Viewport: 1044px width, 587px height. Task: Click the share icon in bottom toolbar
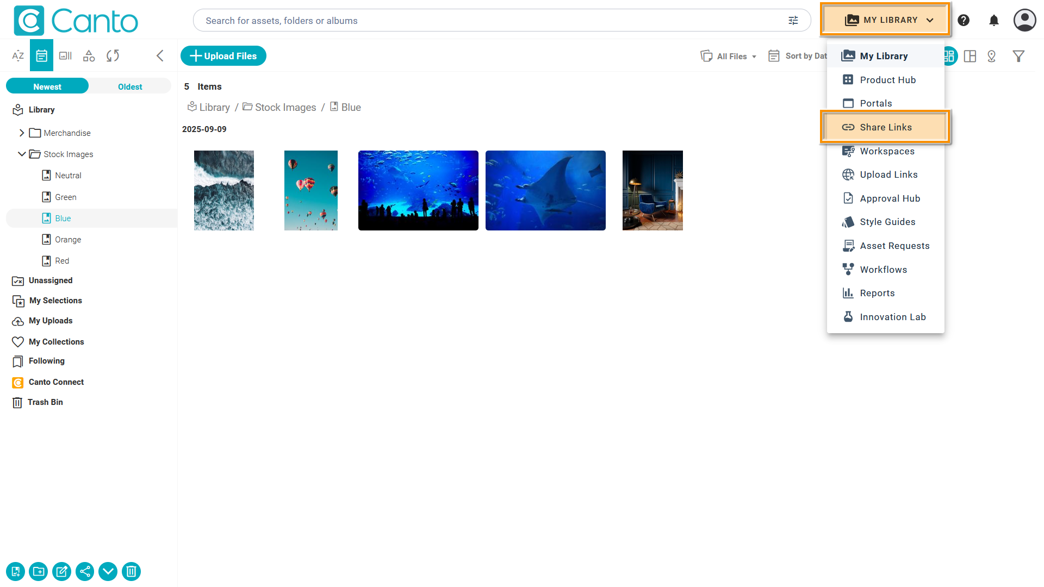pyautogui.click(x=85, y=571)
